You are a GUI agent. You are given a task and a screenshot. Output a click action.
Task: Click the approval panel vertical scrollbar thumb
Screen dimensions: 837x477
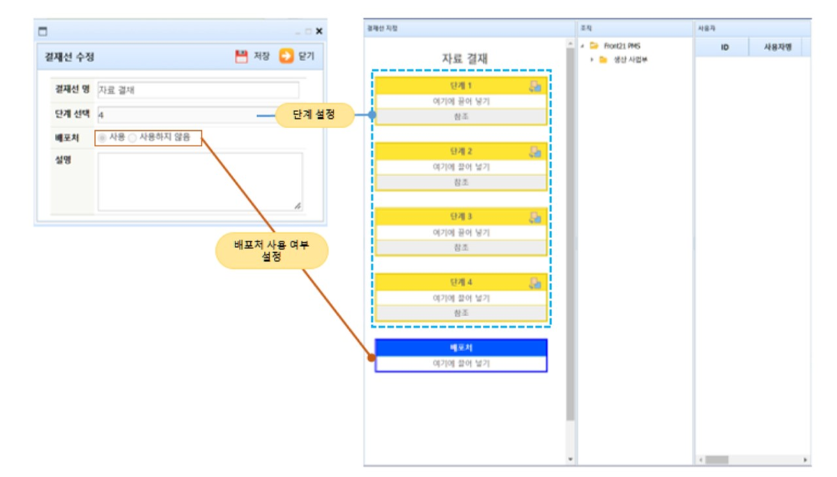click(x=570, y=233)
